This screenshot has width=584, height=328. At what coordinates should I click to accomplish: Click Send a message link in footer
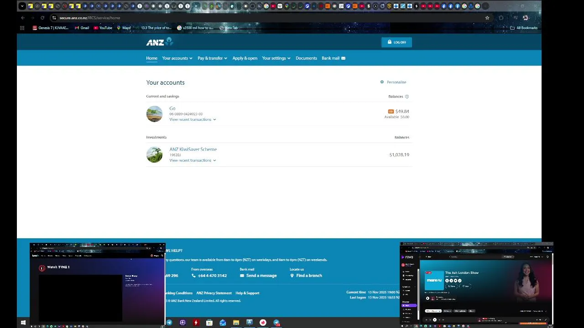pyautogui.click(x=258, y=276)
